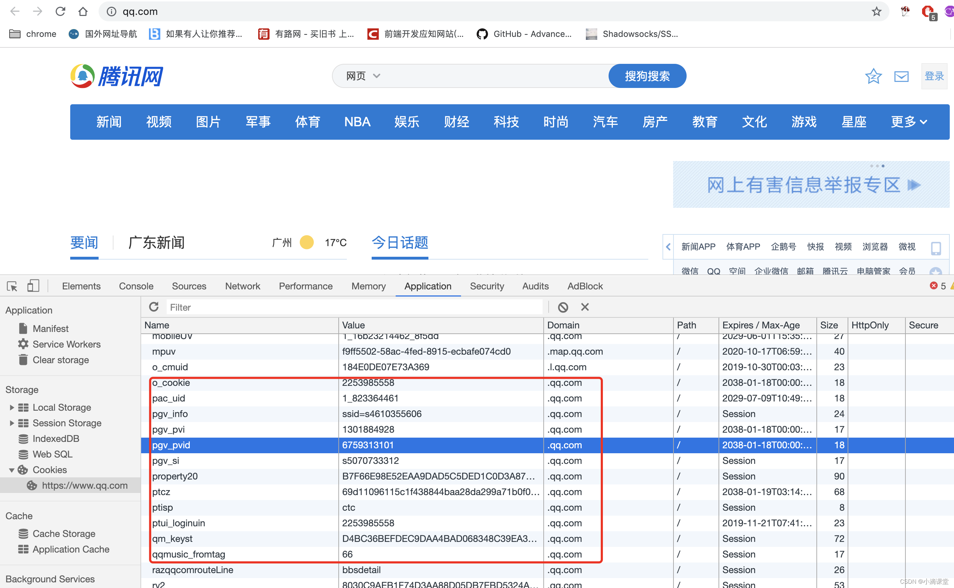Click the cookie Filter input

point(354,307)
